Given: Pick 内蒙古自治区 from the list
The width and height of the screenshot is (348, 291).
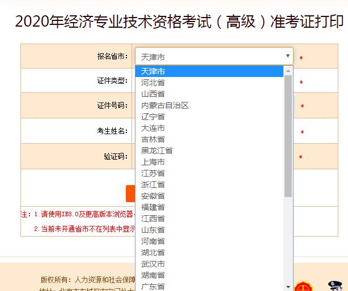Looking at the screenshot, I should pos(164,105).
